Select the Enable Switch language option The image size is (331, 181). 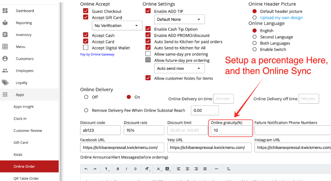255,49
